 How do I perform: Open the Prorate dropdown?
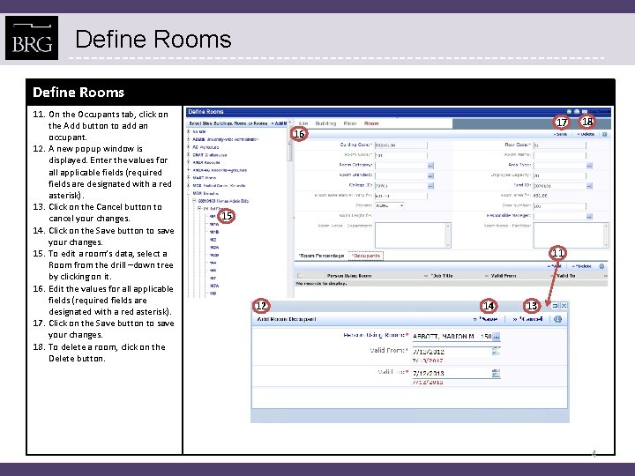pyautogui.click(x=390, y=205)
